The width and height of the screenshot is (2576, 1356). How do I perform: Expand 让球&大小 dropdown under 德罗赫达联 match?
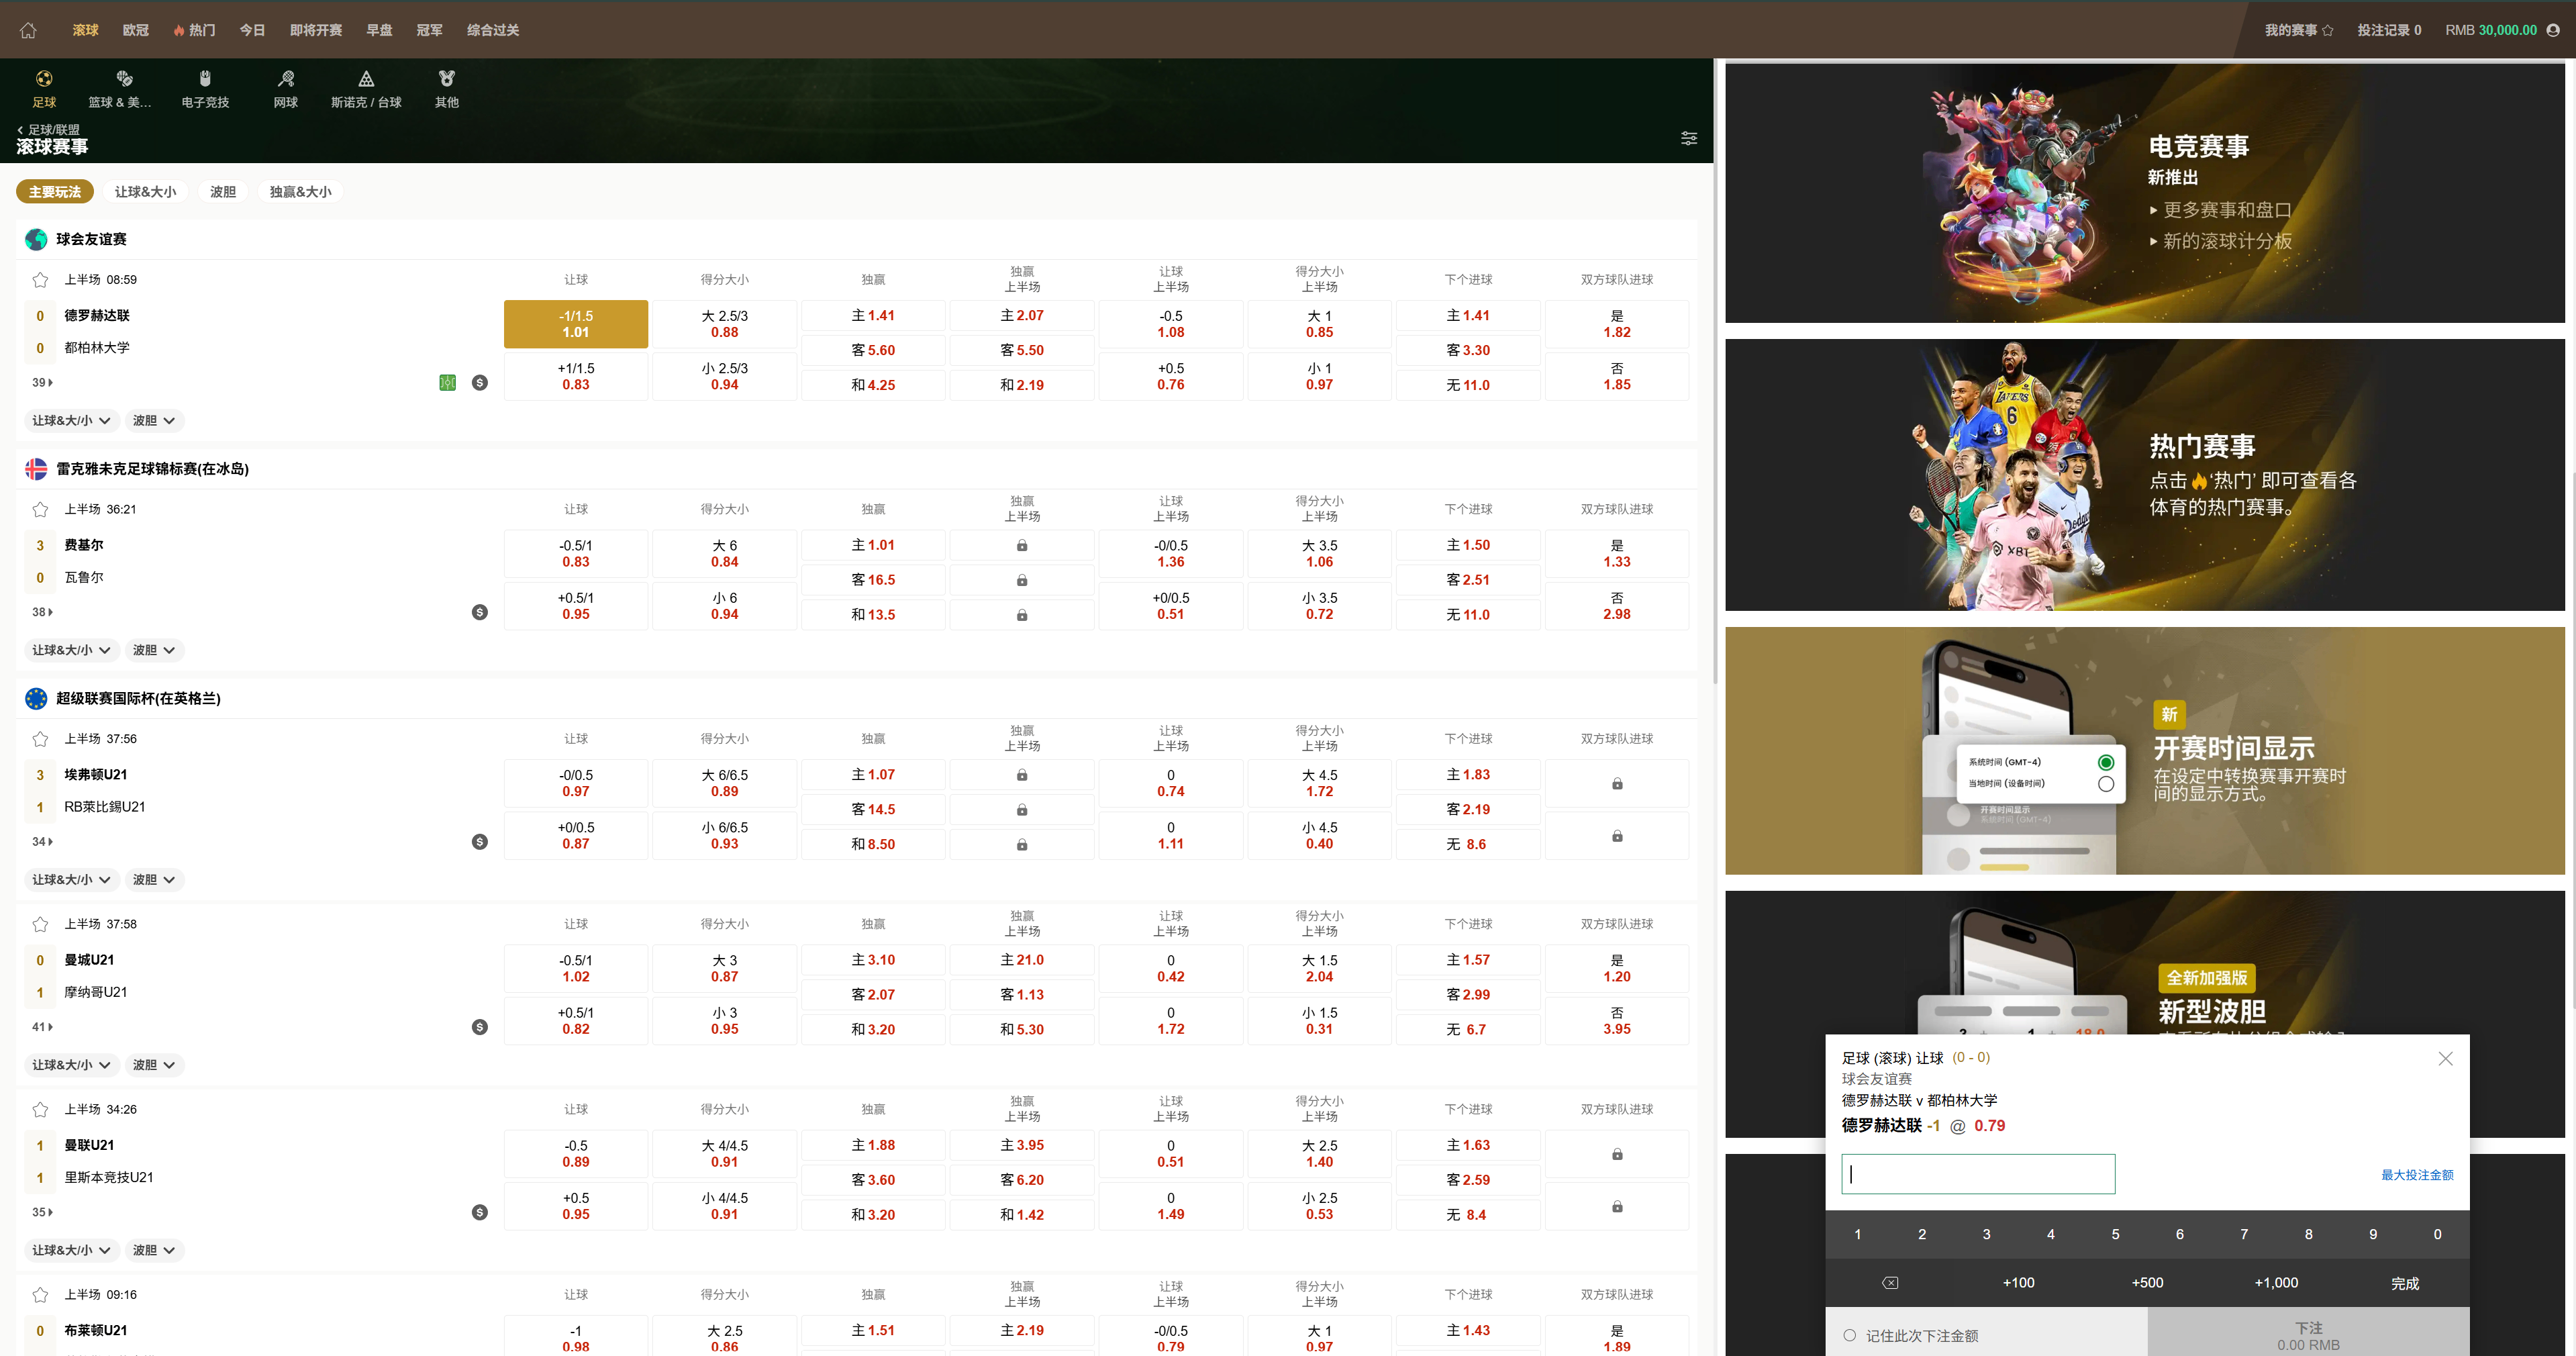click(x=71, y=421)
